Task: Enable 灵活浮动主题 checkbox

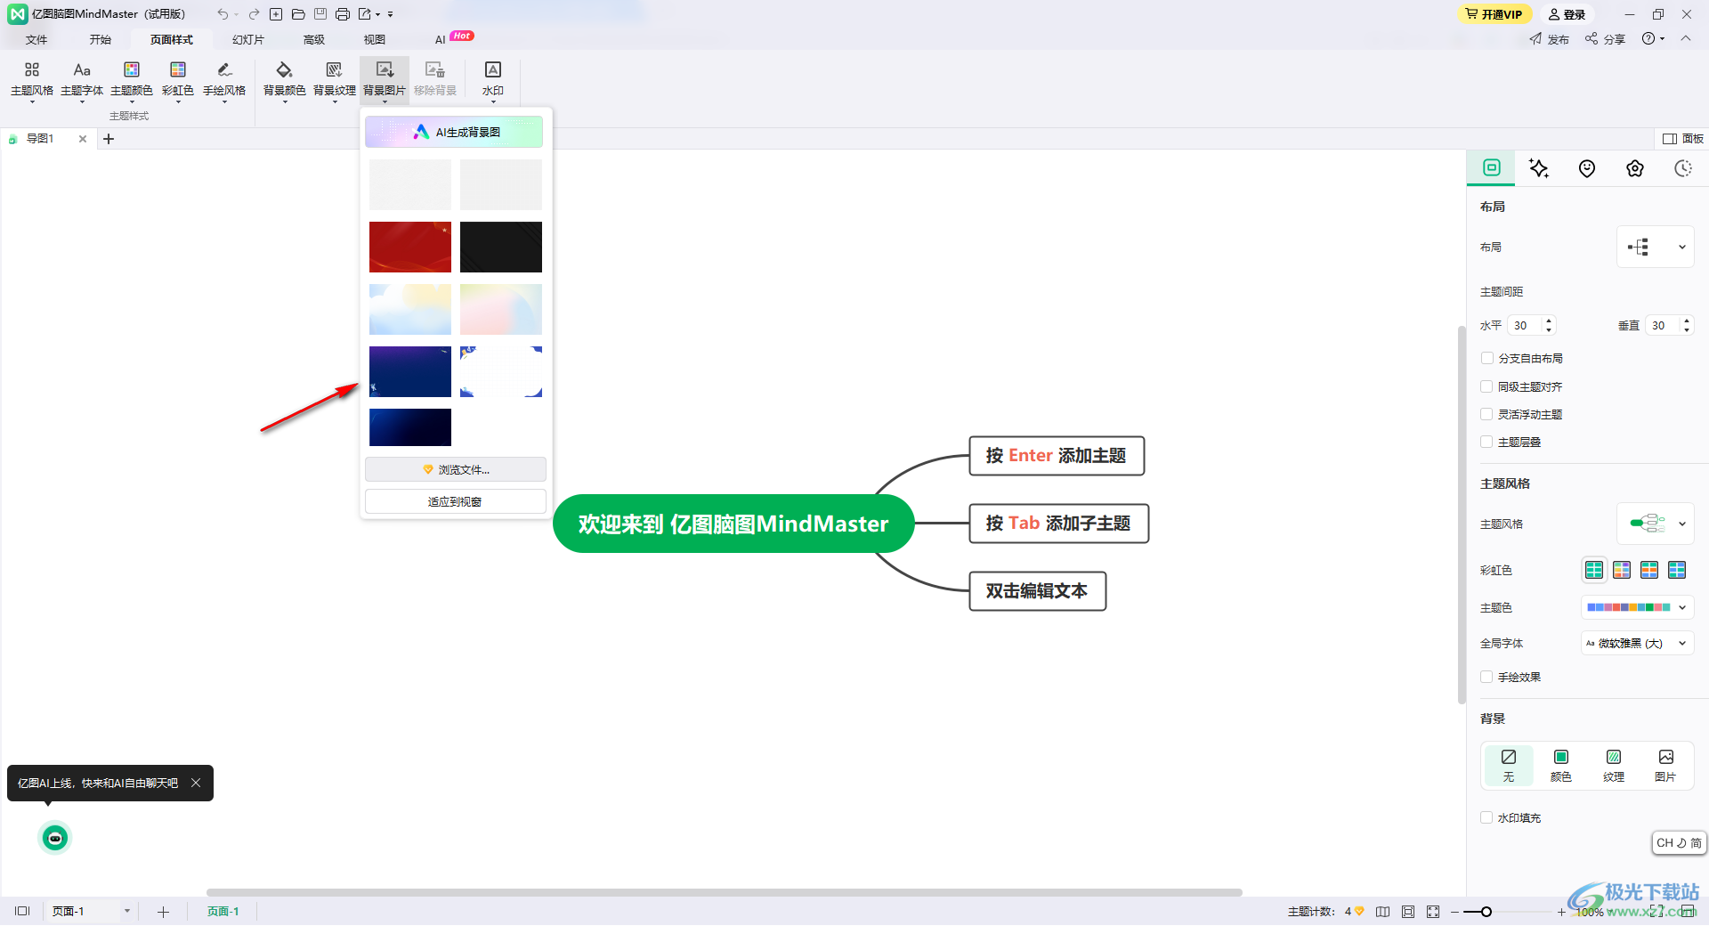Action: click(1486, 415)
